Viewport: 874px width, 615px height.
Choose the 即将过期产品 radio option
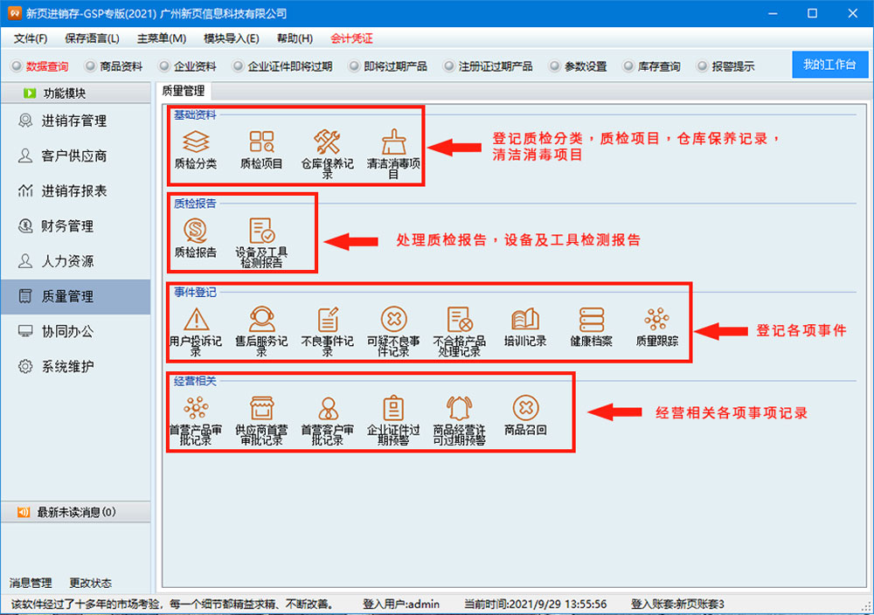coord(354,66)
